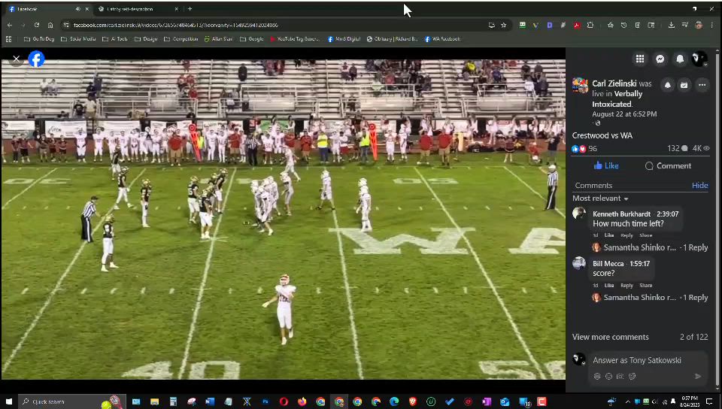Toggle post notifications bell beside Carl Zielinski
Viewport: 722px width, 409px height.
[667, 85]
